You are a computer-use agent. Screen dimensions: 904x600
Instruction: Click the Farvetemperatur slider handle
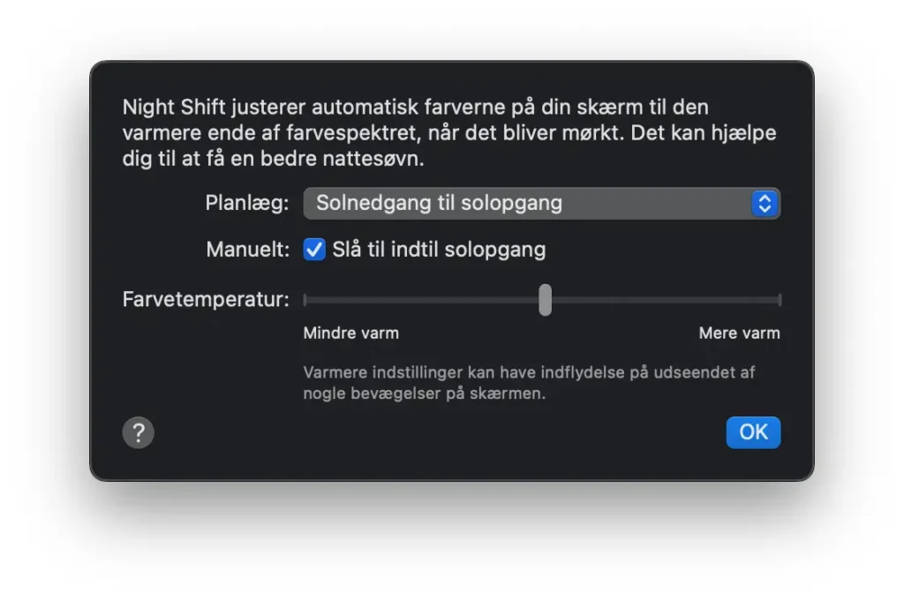coord(545,300)
